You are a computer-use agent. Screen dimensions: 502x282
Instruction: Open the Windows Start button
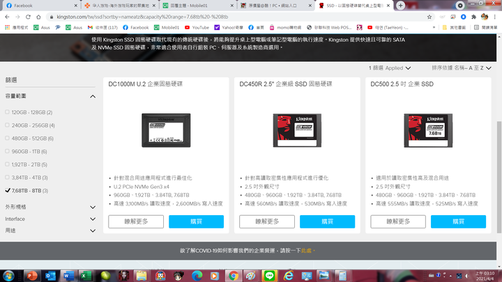coord(8,276)
